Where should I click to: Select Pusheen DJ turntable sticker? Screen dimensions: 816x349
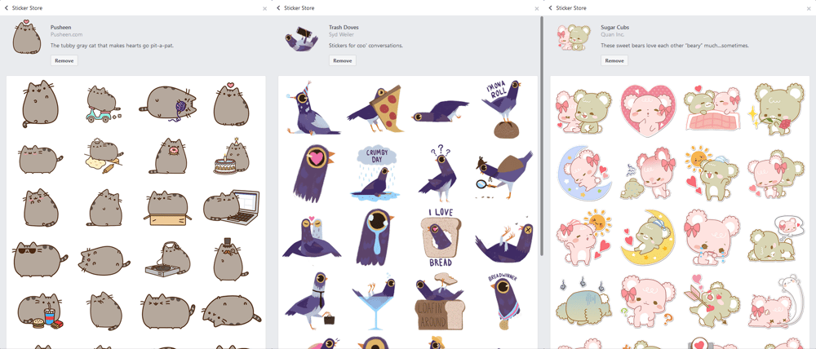[168, 259]
